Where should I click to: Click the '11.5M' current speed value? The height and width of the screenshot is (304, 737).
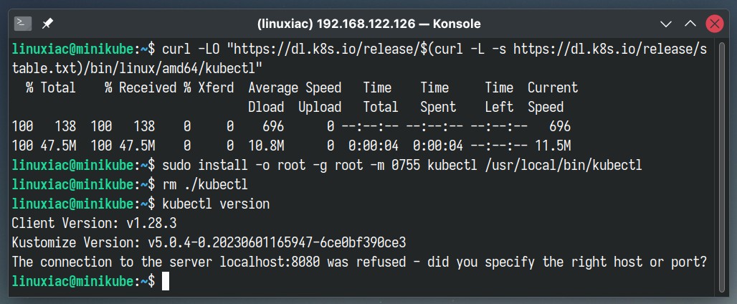point(553,146)
